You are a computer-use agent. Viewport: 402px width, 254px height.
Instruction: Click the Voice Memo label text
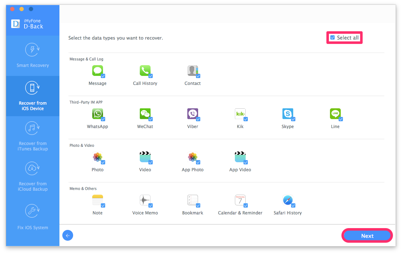145,213
